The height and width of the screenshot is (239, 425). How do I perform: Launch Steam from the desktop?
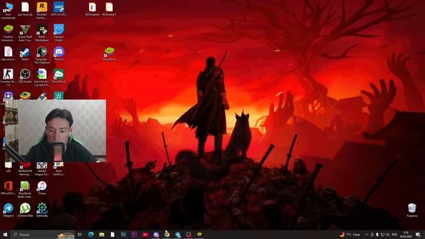pos(25,54)
